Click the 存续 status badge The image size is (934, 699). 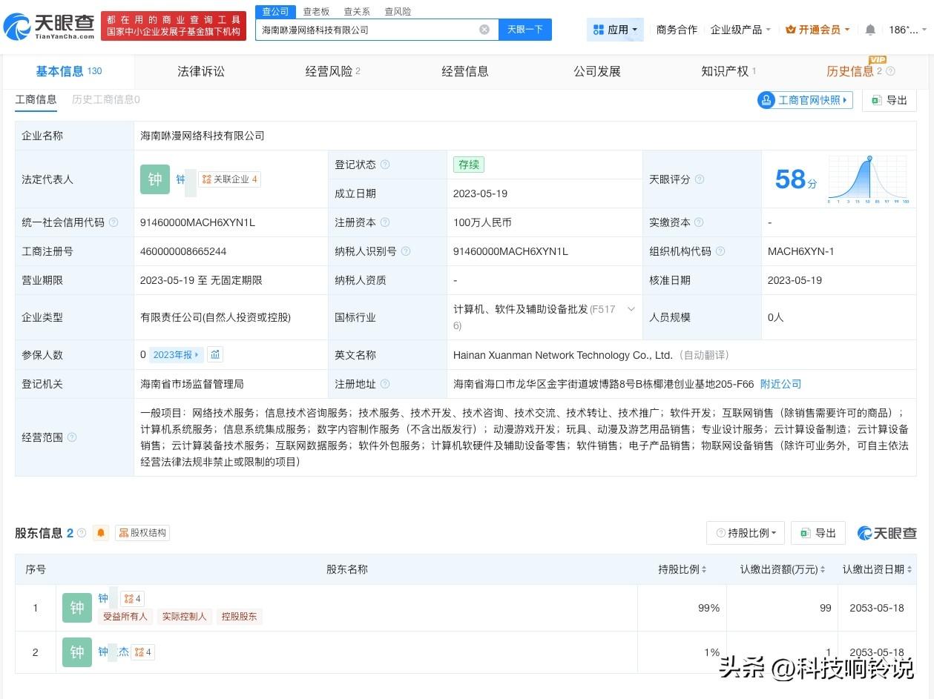tap(469, 165)
